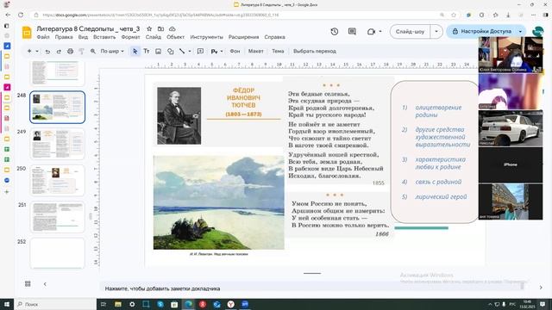The height and width of the screenshot is (310, 552).
Task: Click the zoom magnifier icon
Action: tap(93, 52)
